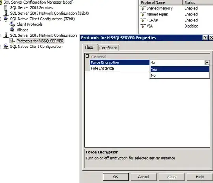Select the Force Encryption property row
The height and width of the screenshot is (183, 213).
point(120,62)
